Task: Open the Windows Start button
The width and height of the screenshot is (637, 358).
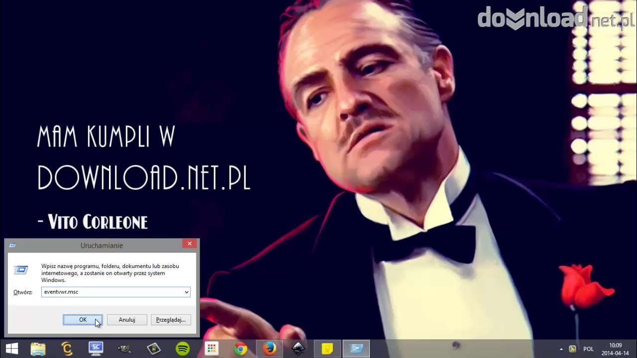Action: [11, 349]
